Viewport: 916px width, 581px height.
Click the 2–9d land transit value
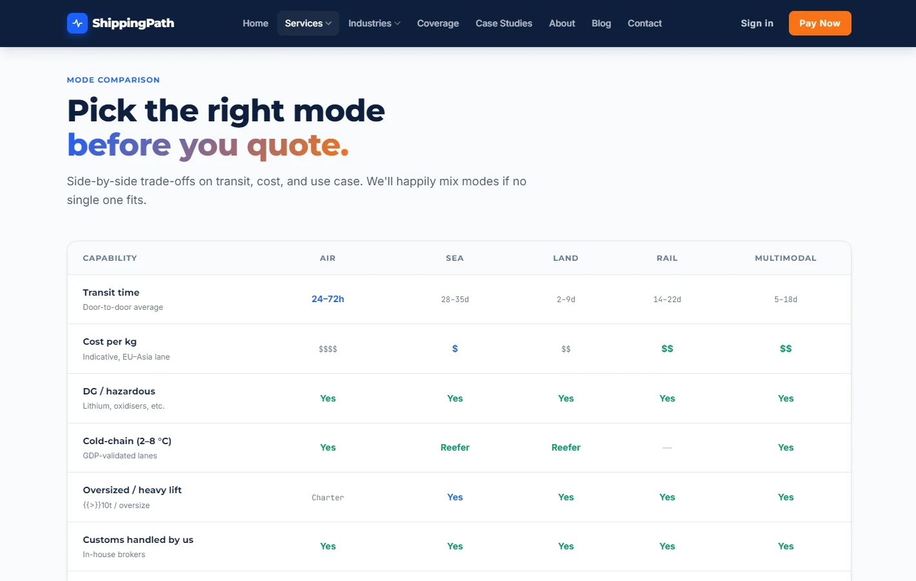pos(566,300)
